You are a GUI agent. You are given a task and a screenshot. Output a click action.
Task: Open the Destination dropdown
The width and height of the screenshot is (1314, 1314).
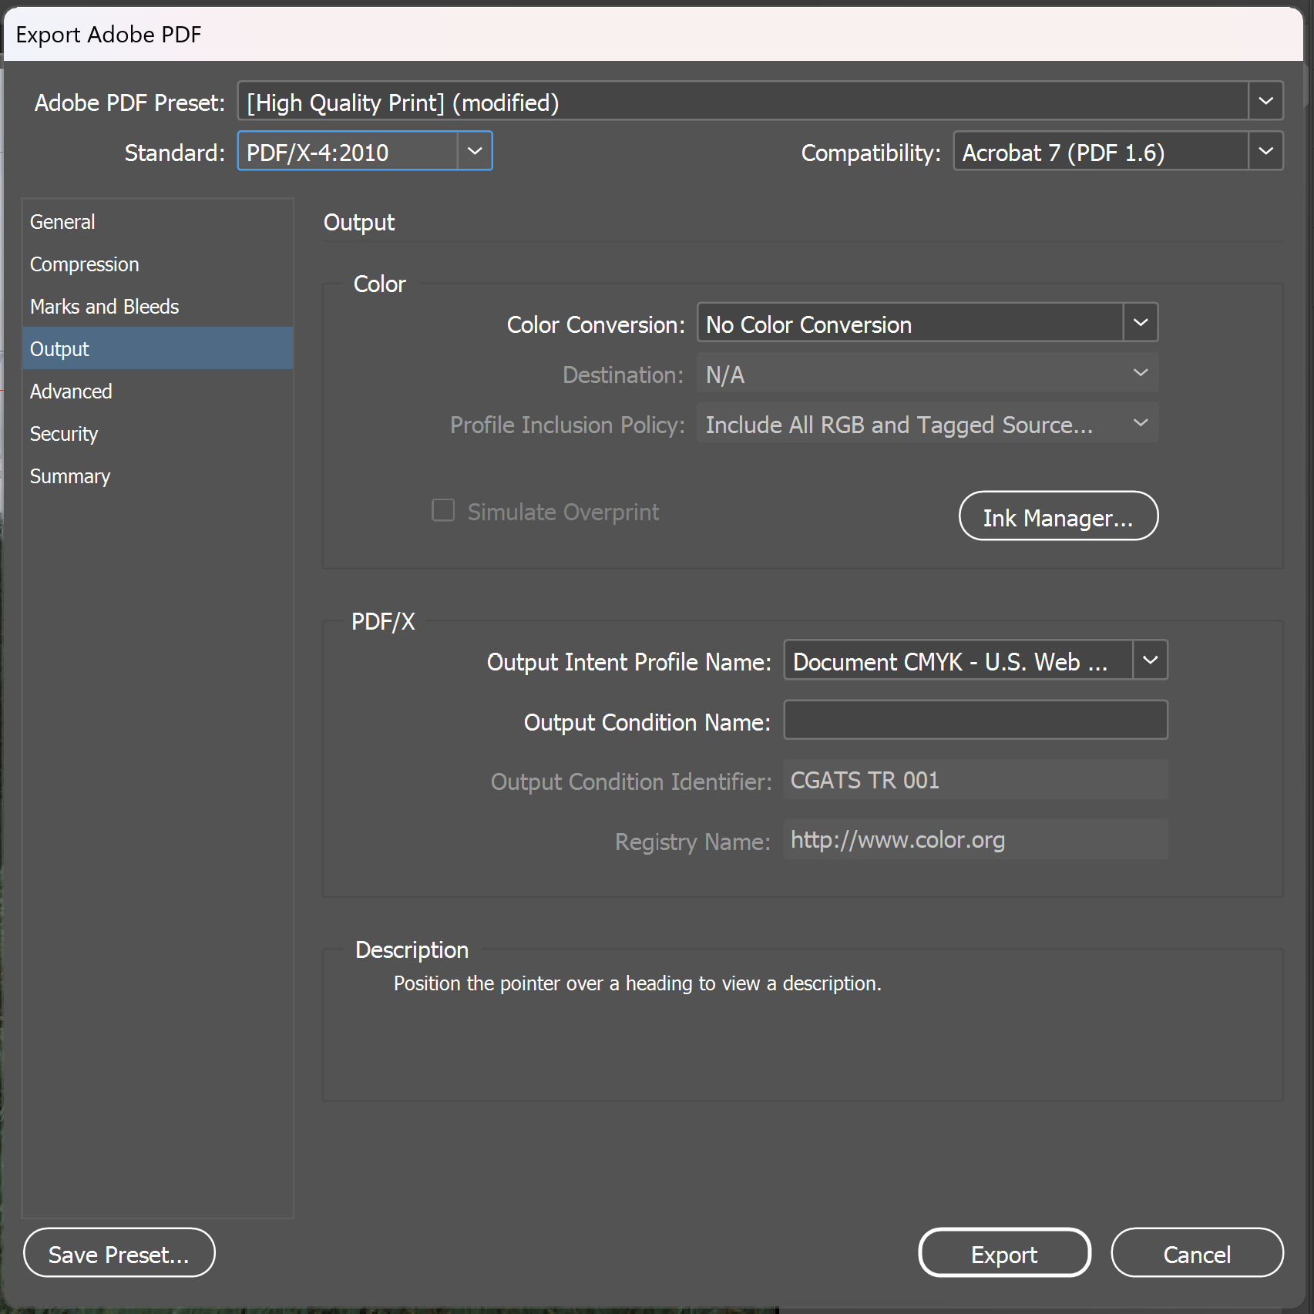(1140, 373)
